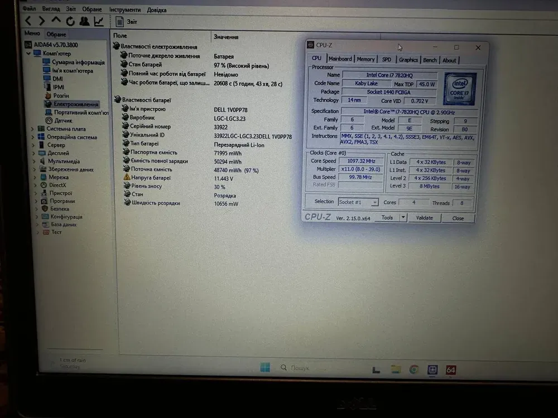Switch to the Memory tab in CPU-Z

point(365,59)
